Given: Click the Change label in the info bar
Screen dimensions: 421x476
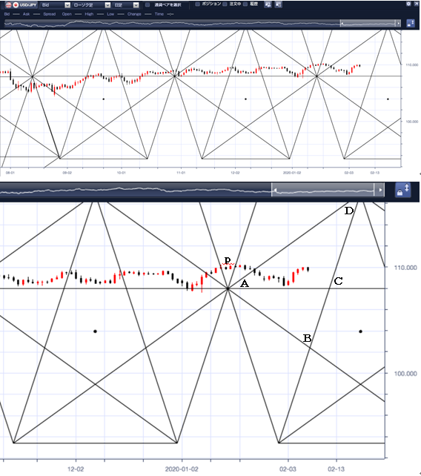Looking at the screenshot, I should (x=134, y=14).
